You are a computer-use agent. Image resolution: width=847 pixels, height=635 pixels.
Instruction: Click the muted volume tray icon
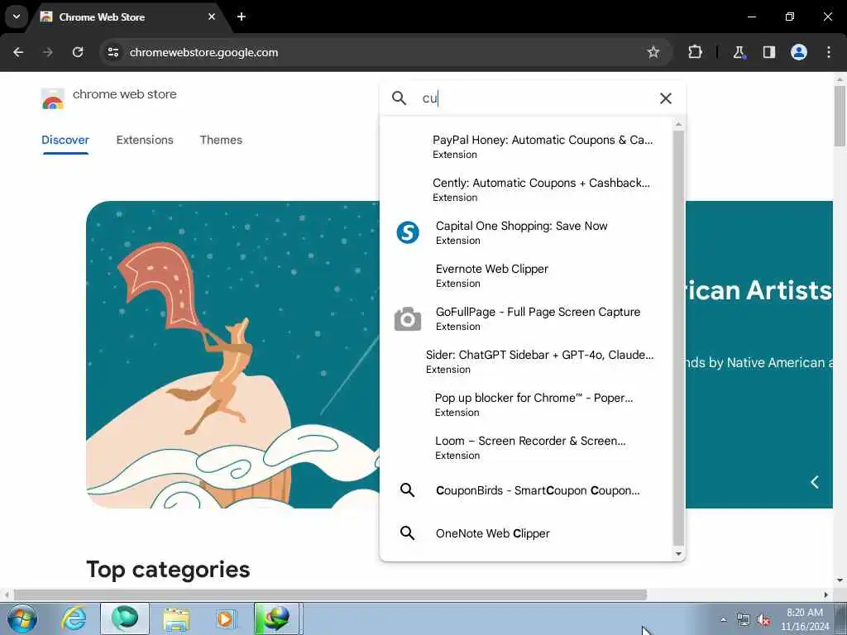tap(763, 620)
